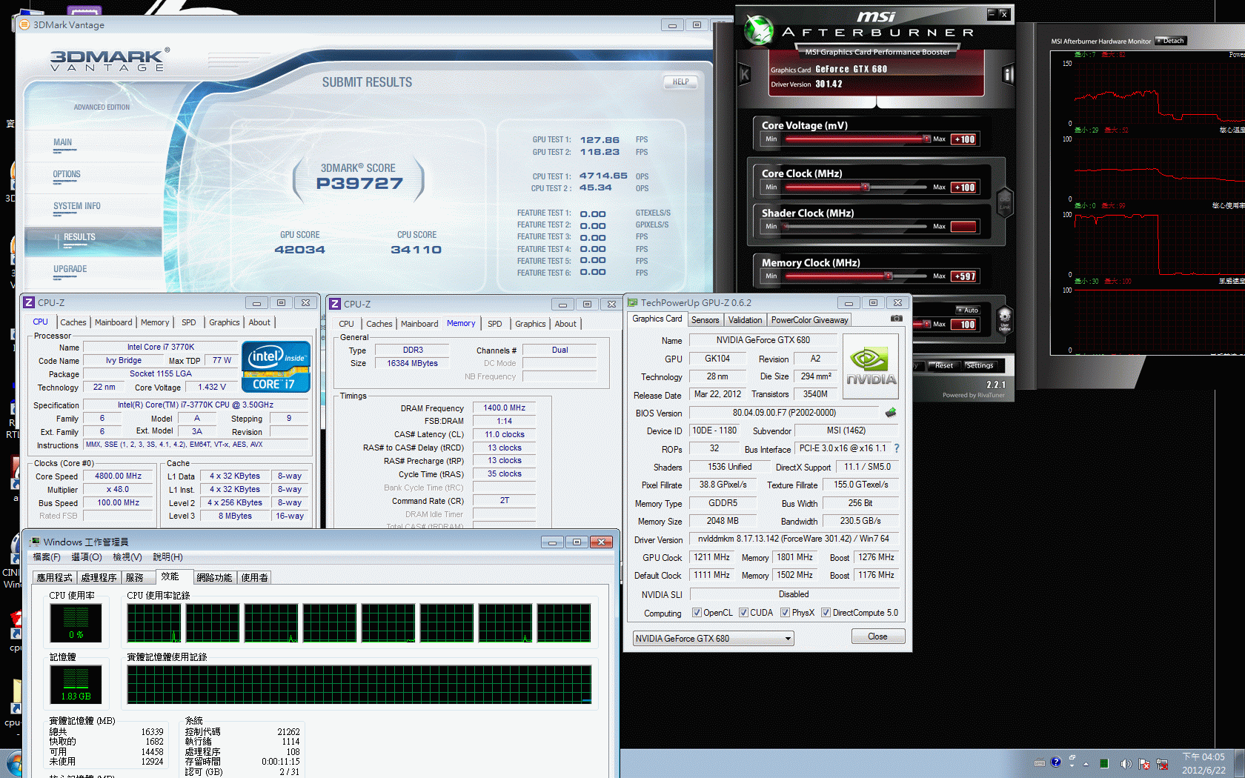The image size is (1245, 778).
Task: Click the Memory Clock +597 value field
Action: pyautogui.click(x=964, y=276)
